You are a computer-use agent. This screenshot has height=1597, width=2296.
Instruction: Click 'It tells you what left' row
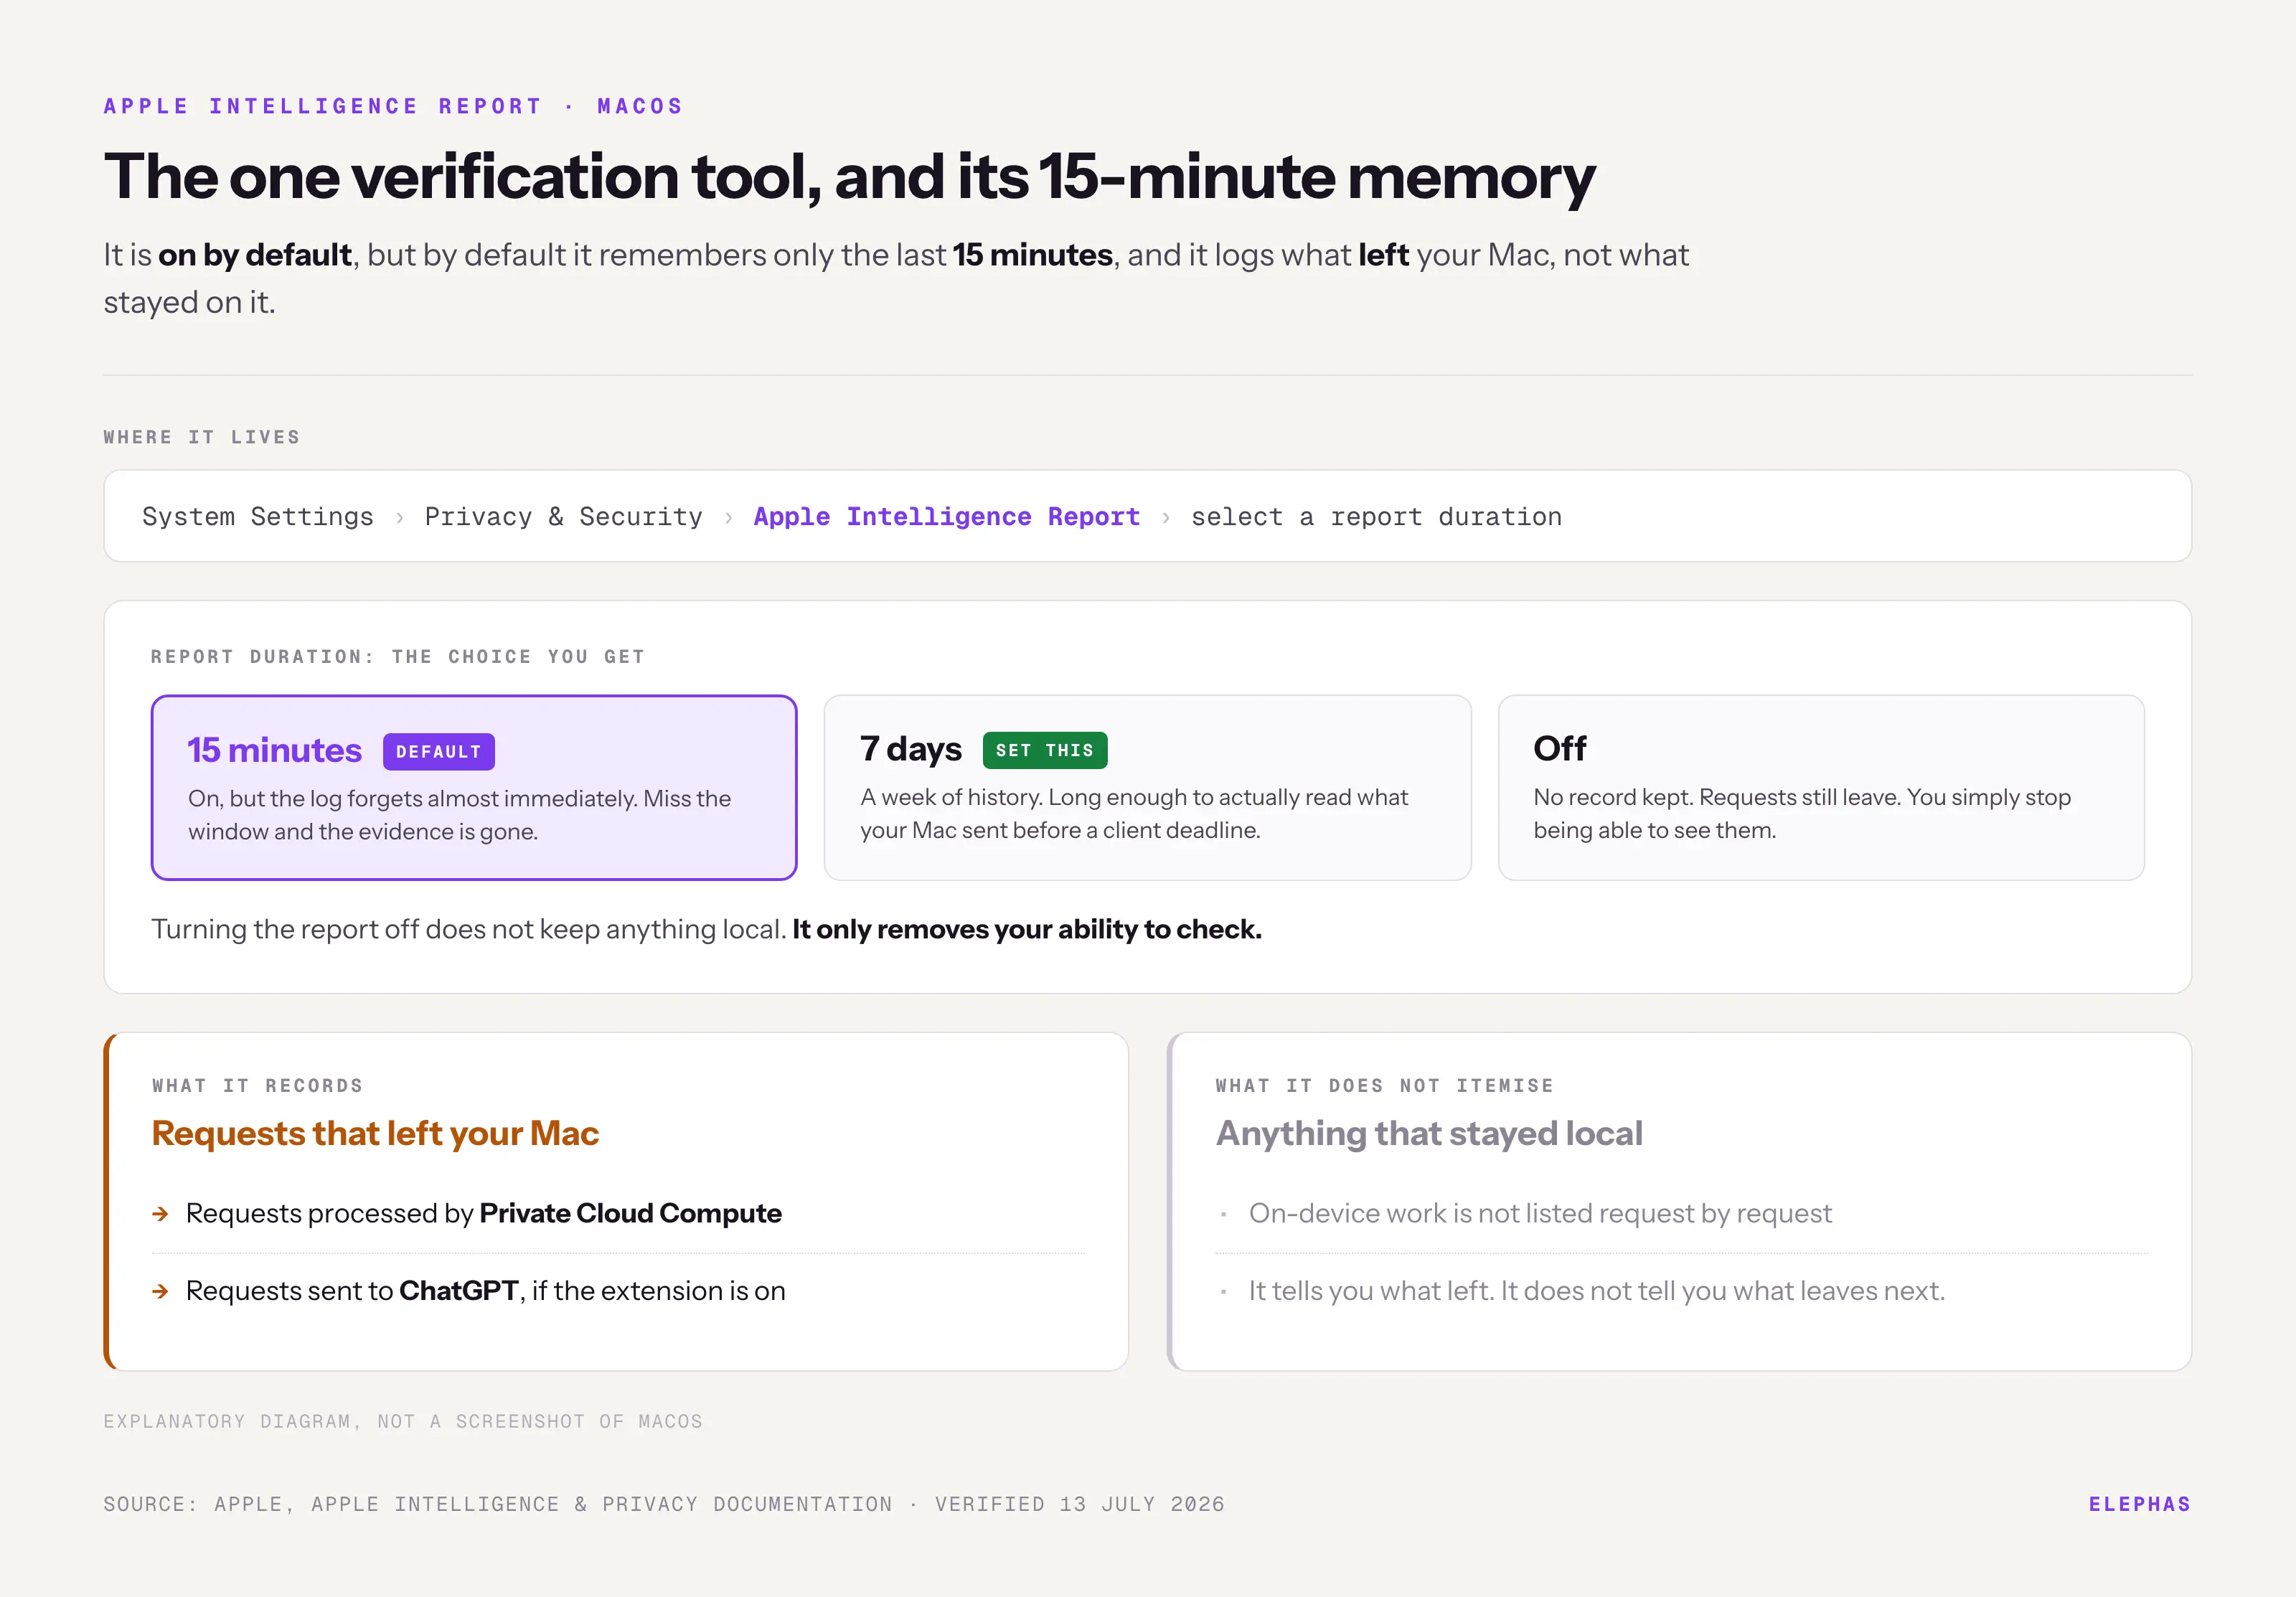click(1597, 1291)
